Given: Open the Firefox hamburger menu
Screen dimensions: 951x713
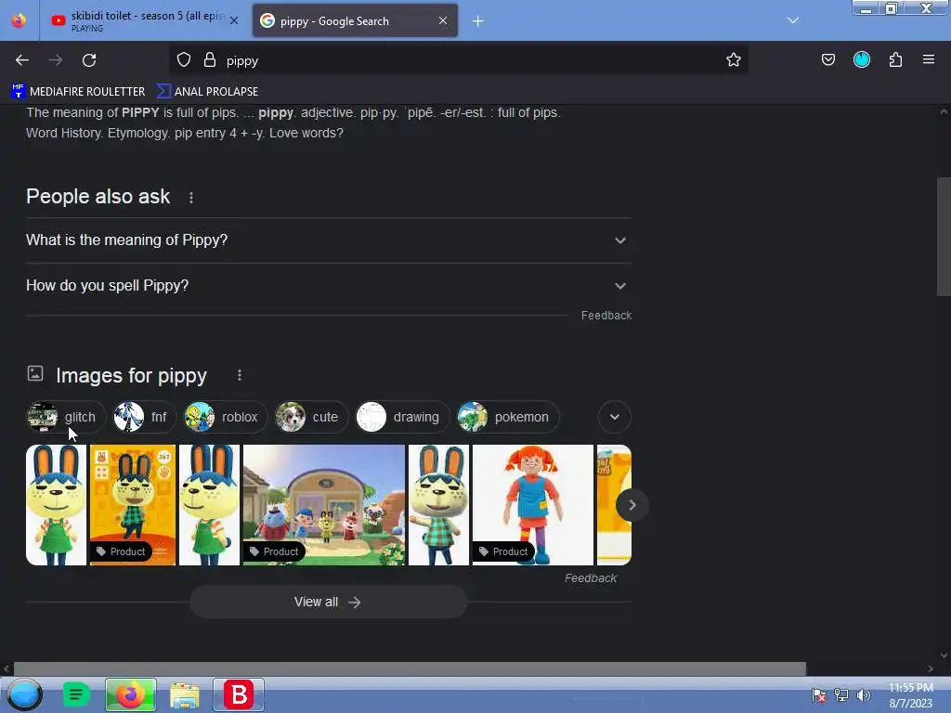Looking at the screenshot, I should pyautogui.click(x=929, y=60).
